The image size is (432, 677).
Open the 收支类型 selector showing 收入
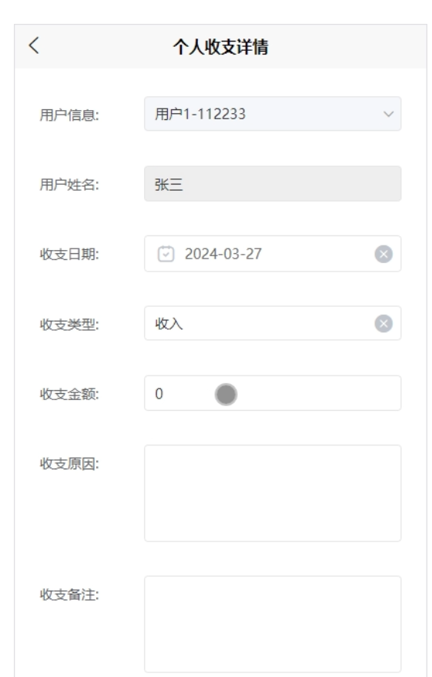[x=273, y=323]
